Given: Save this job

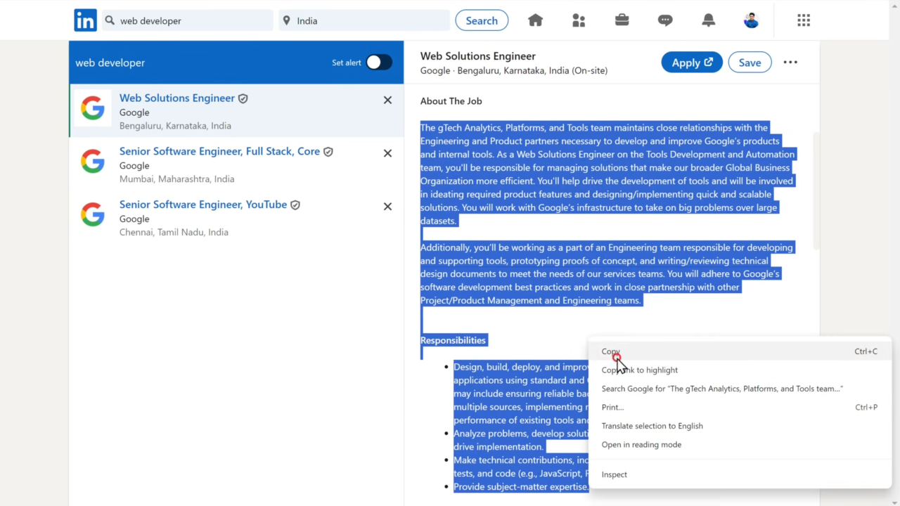Looking at the screenshot, I should tap(750, 62).
